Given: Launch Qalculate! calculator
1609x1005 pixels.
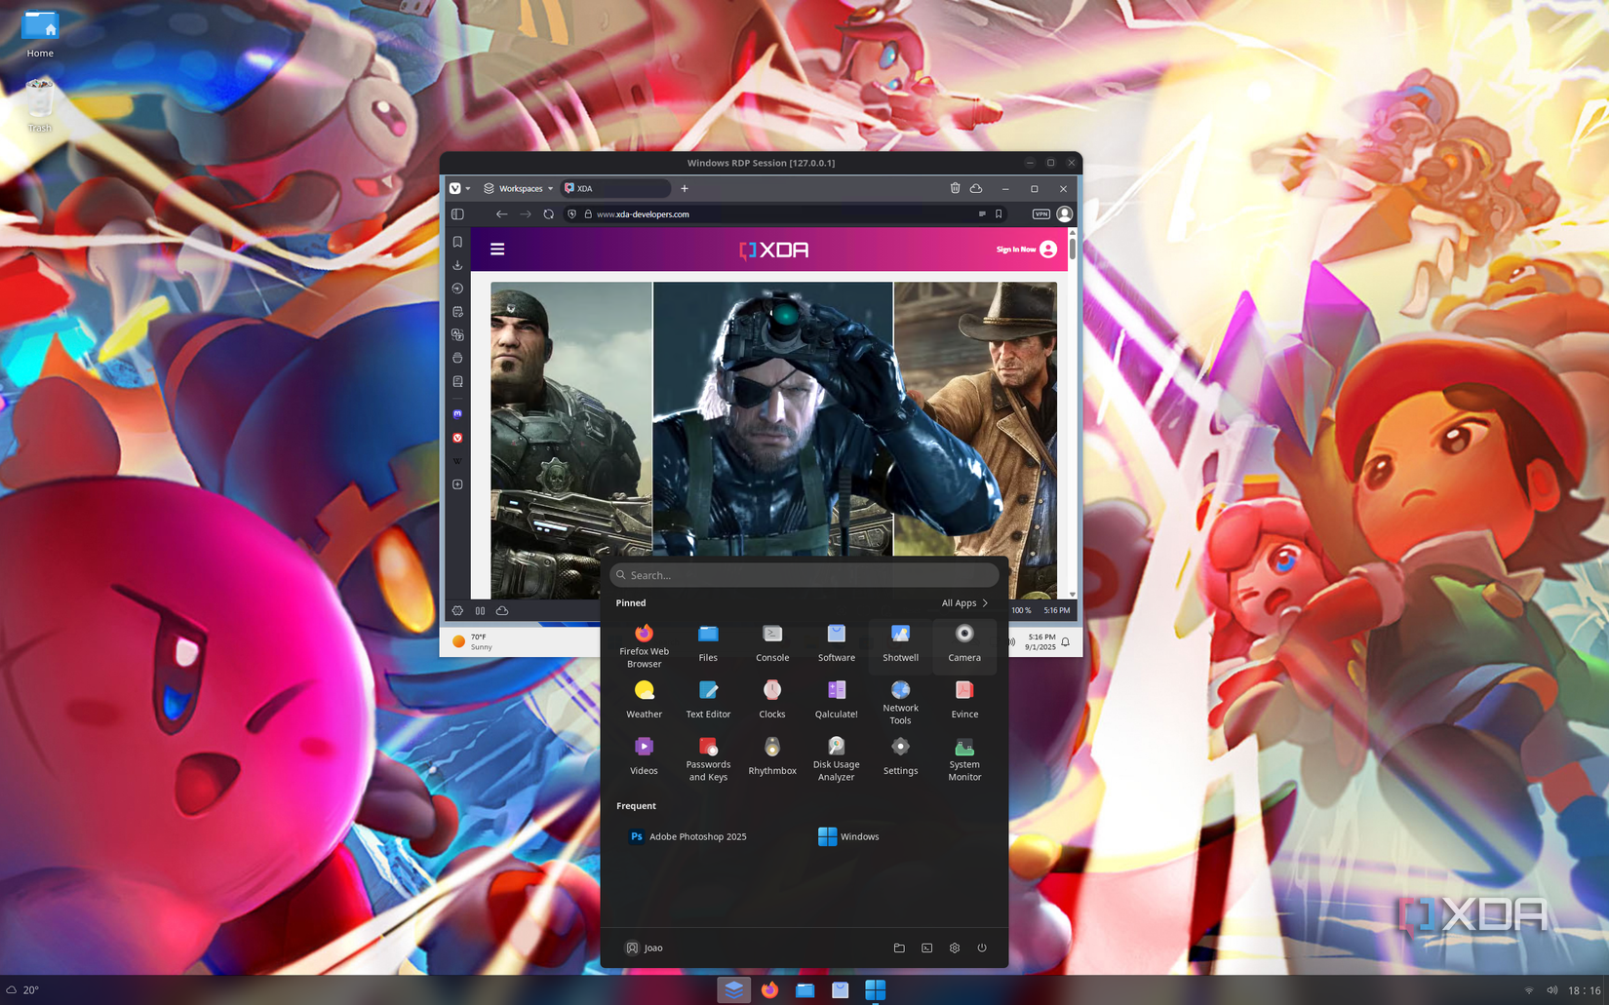Looking at the screenshot, I should click(837, 702).
